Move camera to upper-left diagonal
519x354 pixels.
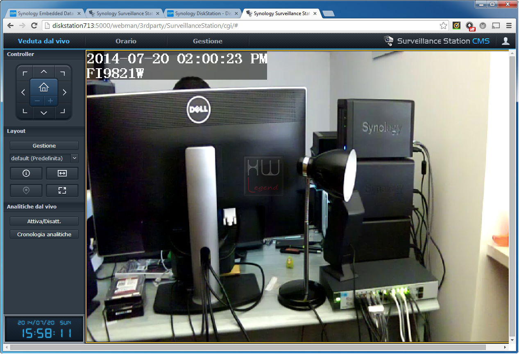pos(25,74)
